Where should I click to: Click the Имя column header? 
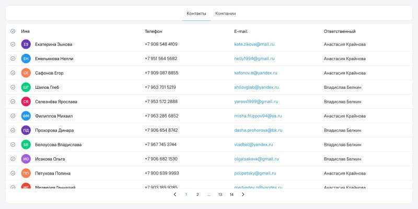[25, 31]
